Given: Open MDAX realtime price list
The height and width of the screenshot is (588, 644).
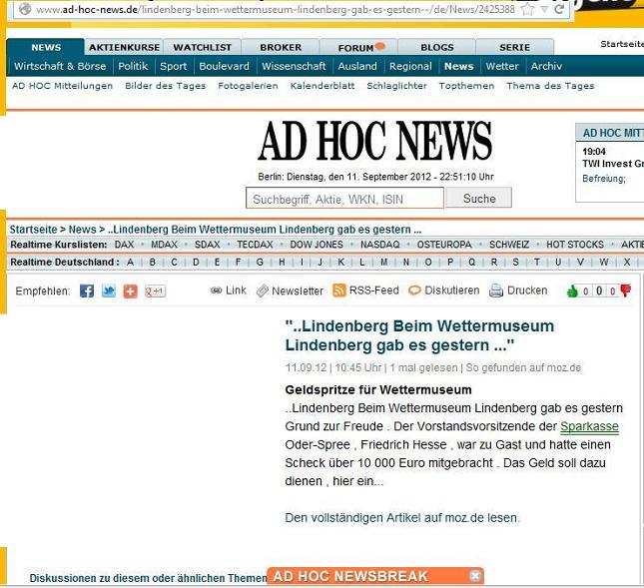Looking at the screenshot, I should 165,245.
